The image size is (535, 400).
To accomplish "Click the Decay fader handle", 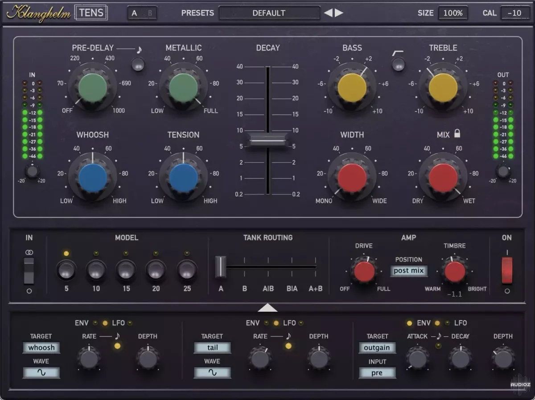I will click(267, 140).
